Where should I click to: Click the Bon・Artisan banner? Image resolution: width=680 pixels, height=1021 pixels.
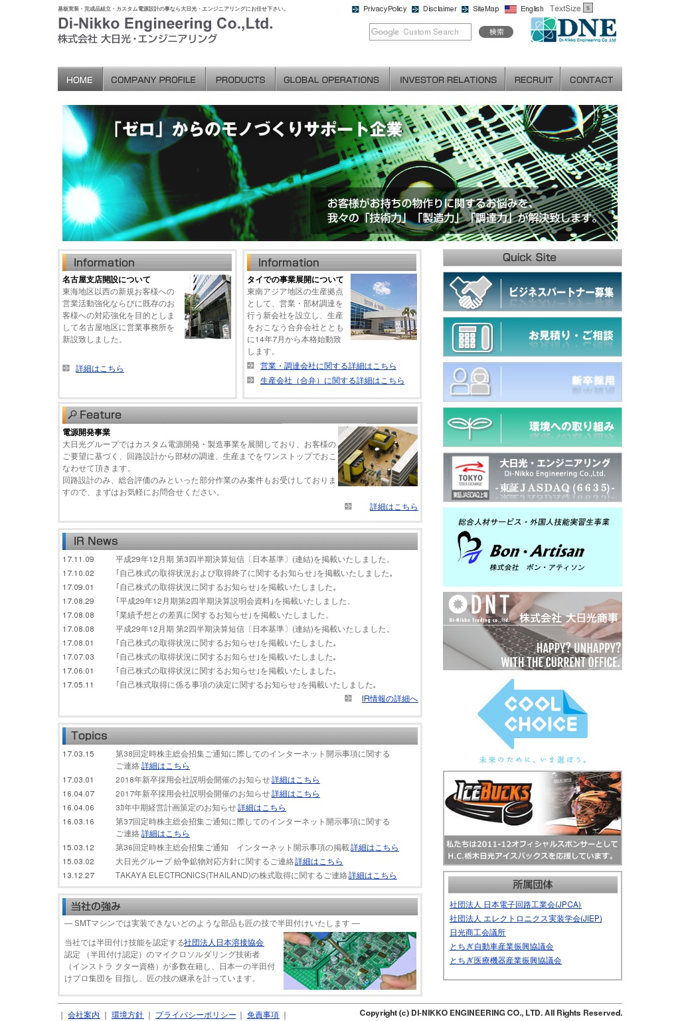point(533,547)
